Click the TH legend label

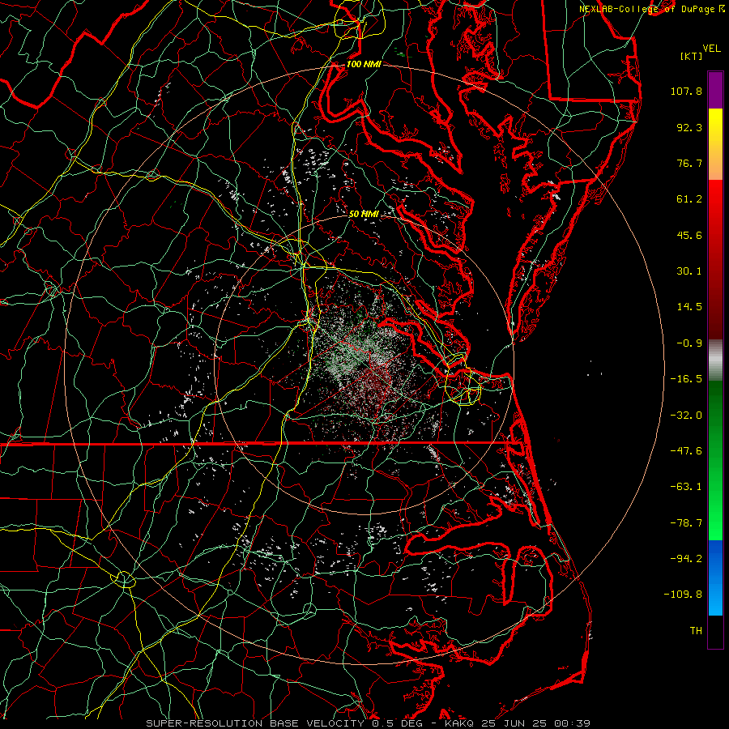696,631
